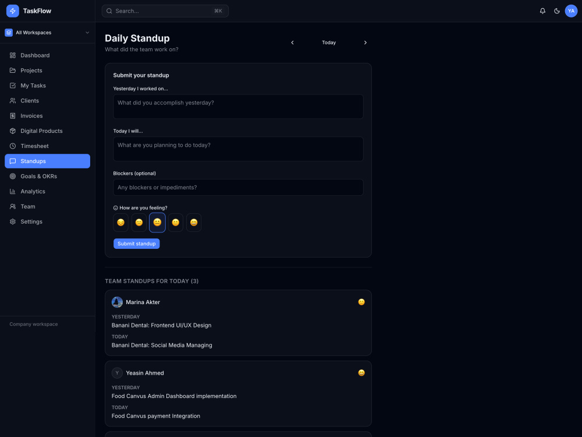Click the Yesterday I worked on textarea
582x437 pixels.
tap(238, 107)
